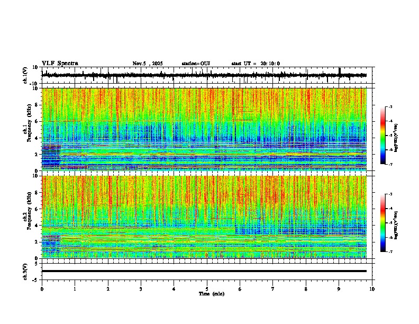Click the ch.1 color bar log(PSD) label
The image size is (419, 324).
pyautogui.click(x=396, y=138)
